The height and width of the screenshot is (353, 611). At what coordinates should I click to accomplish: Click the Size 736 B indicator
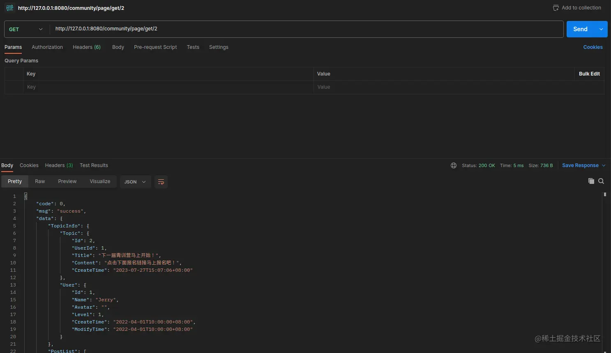tap(541, 165)
